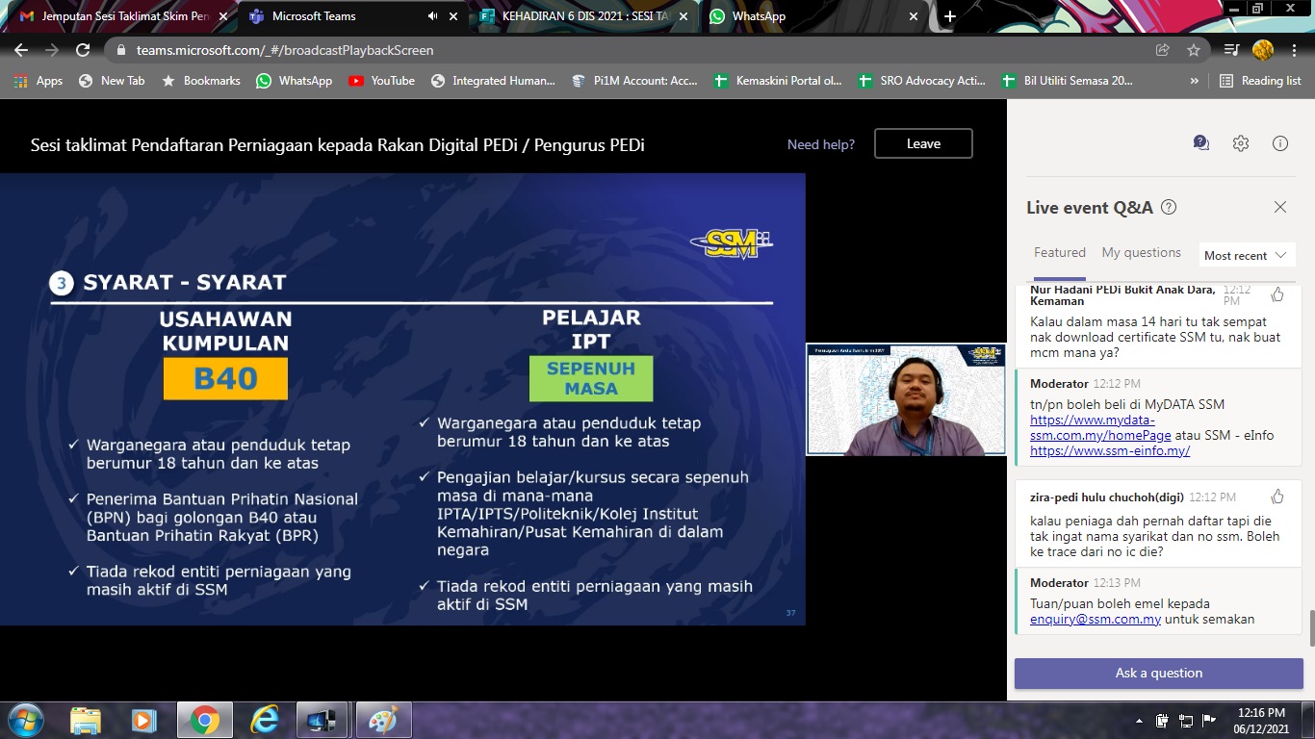1315x739 pixels.
Task: Open the ssm-einfo.my link
Action: (x=1110, y=450)
